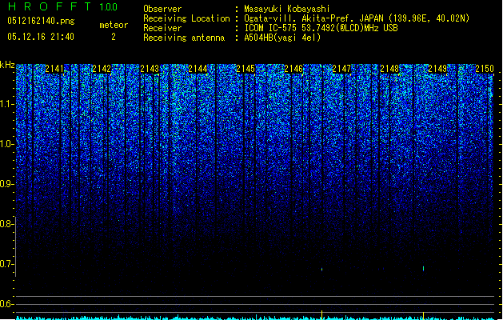This screenshot has width=503, height=320.
Task: Click the yellow detection tick below 2149
Action: pyautogui.click(x=424, y=315)
